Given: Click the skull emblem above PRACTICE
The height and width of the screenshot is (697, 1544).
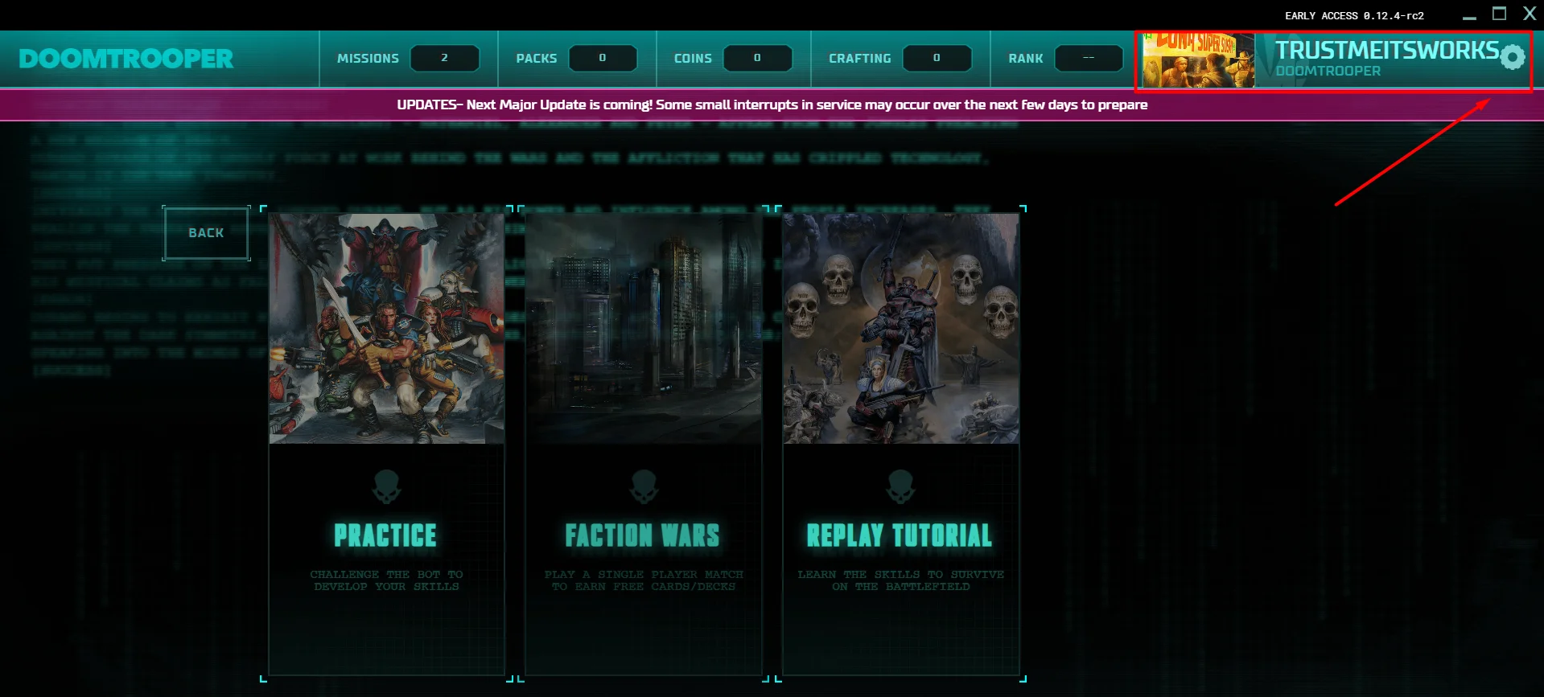Looking at the screenshot, I should coord(387,486).
